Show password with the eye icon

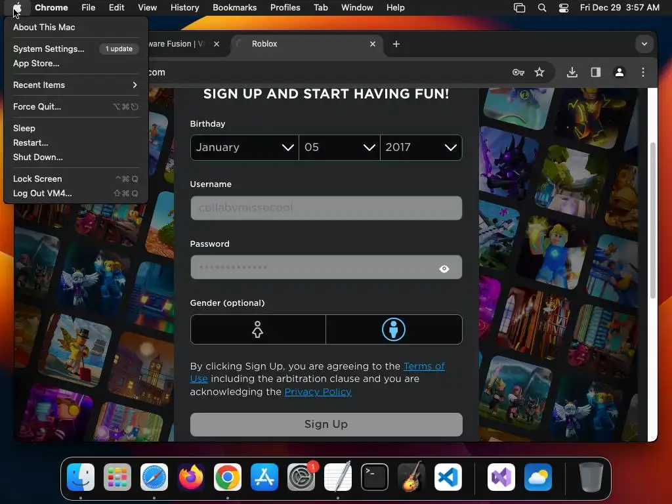(444, 268)
